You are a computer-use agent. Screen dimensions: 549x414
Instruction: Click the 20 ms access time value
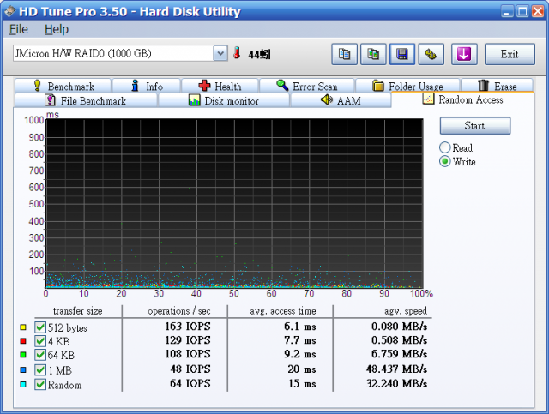(x=302, y=369)
